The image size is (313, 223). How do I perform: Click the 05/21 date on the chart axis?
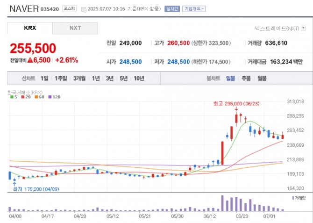point(145,216)
